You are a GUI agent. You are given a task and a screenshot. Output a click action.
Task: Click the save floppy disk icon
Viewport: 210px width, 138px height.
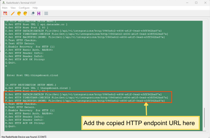pos(5,13)
